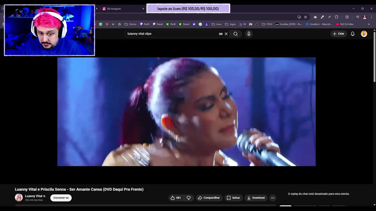Open the anchor bookmark icon
The height and width of the screenshot is (211, 376).
coord(207,24)
